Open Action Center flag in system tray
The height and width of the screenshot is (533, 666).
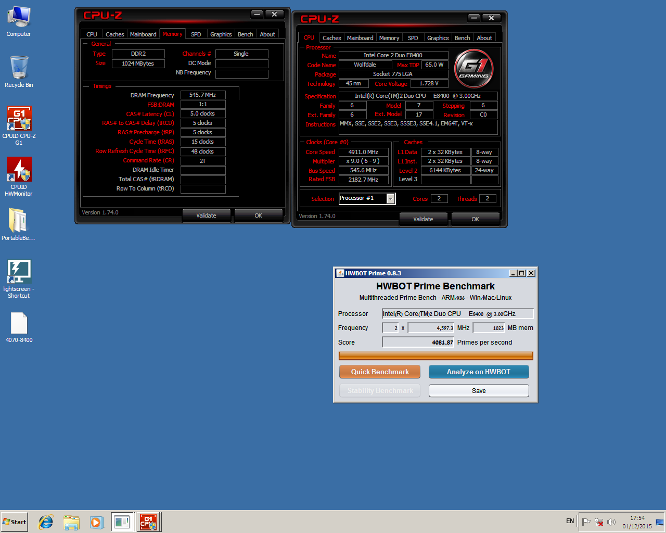tap(586, 522)
